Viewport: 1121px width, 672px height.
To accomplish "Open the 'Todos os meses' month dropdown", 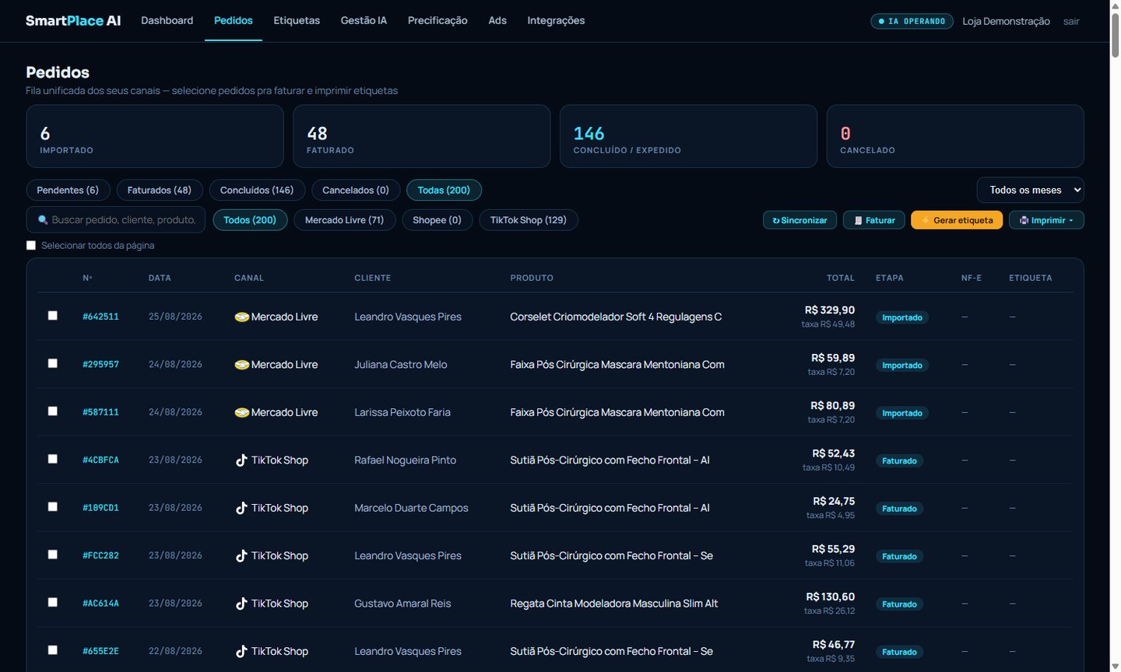I will click(x=1030, y=190).
